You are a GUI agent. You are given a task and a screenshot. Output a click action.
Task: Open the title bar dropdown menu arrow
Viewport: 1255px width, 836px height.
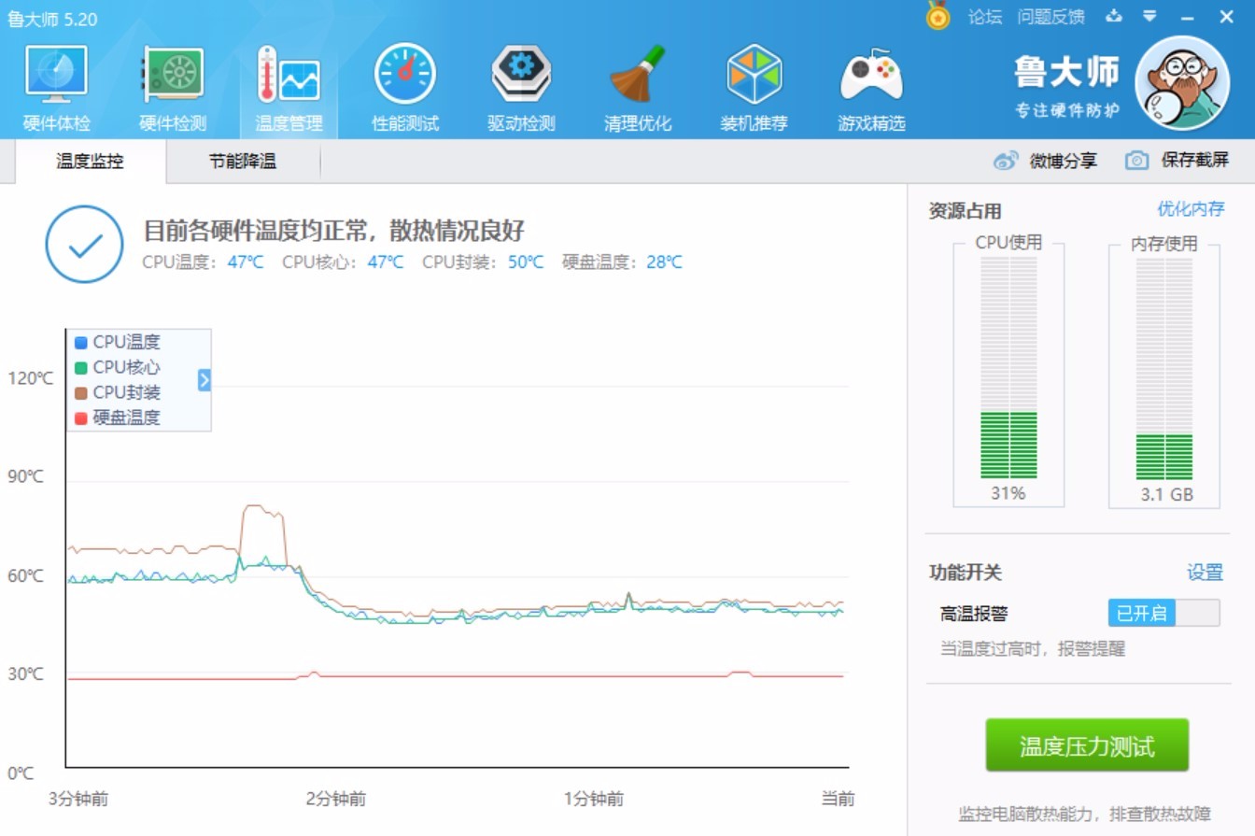[x=1149, y=16]
